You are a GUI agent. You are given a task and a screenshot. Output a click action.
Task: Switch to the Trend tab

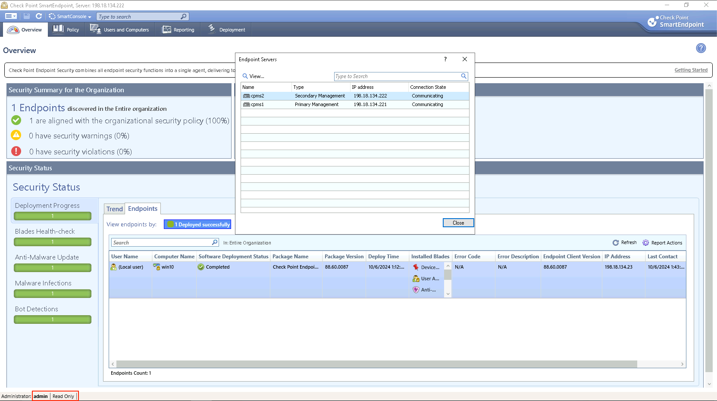pos(115,209)
